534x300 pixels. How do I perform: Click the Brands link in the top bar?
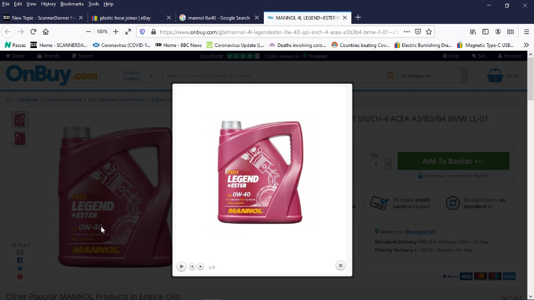tap(48, 56)
